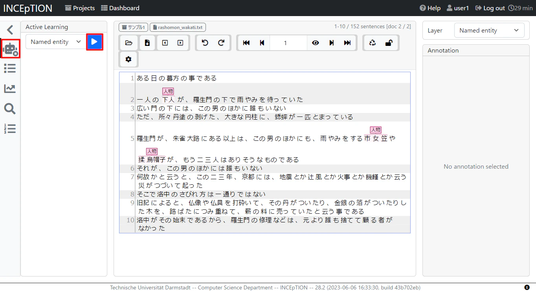
Task: Click the eye icon in the toolbar
Action: tap(316, 43)
